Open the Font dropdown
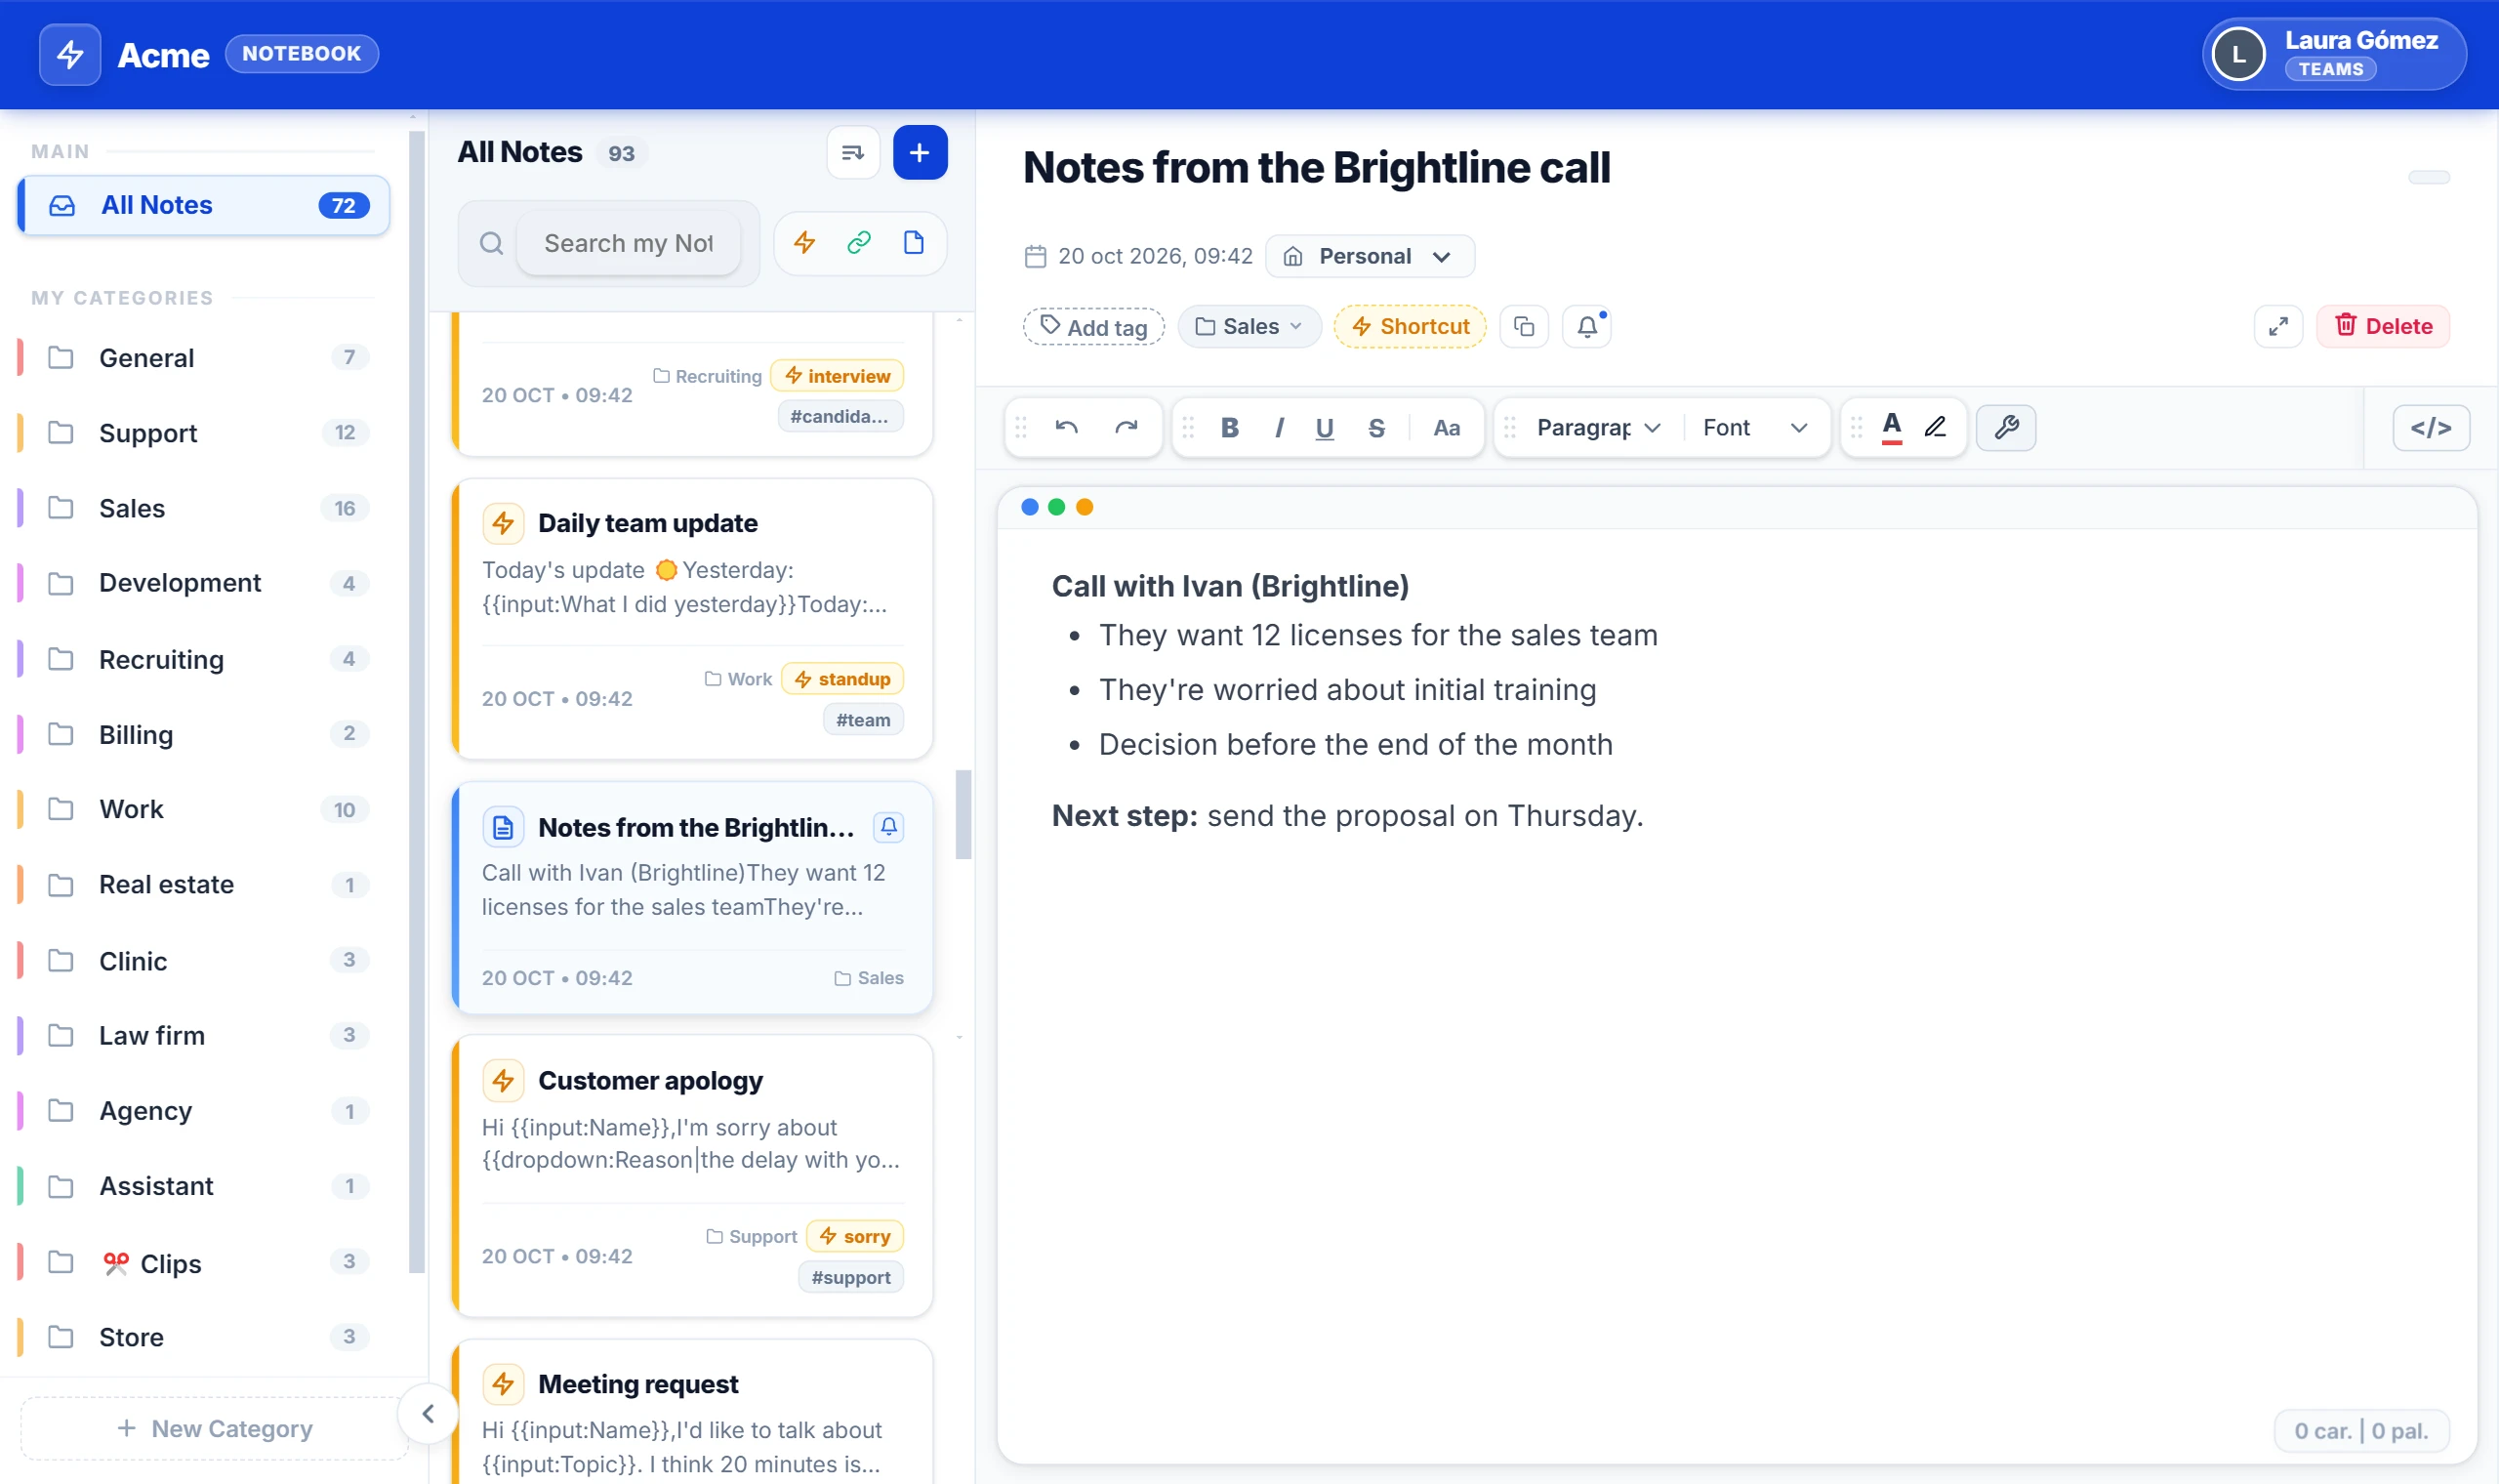The height and width of the screenshot is (1484, 2499). 1755,428
